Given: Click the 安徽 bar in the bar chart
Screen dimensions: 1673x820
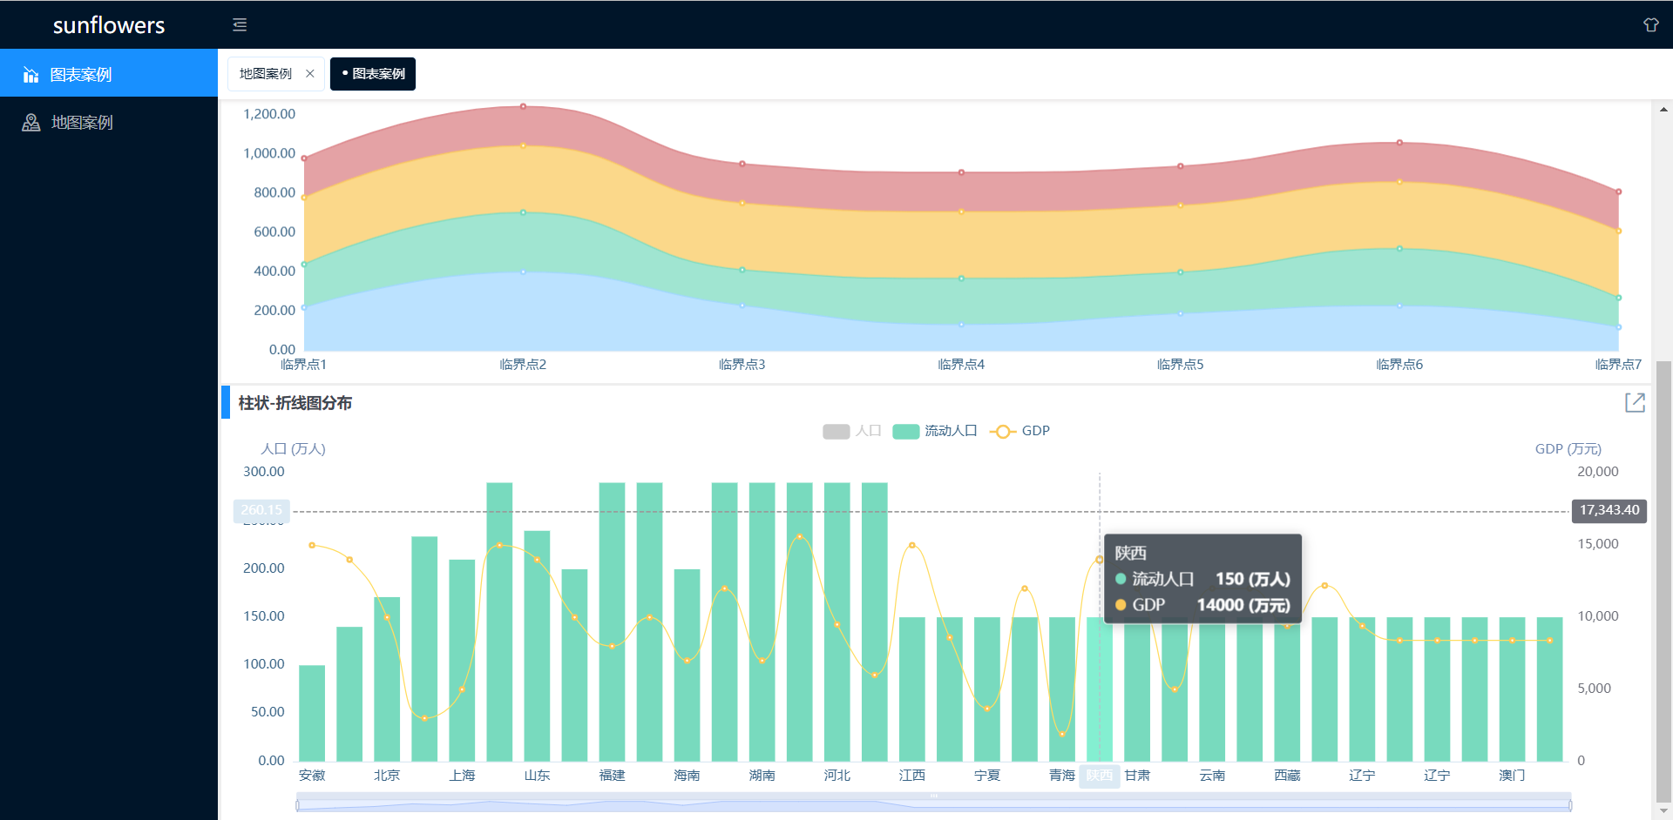Looking at the screenshot, I should coord(312,713).
